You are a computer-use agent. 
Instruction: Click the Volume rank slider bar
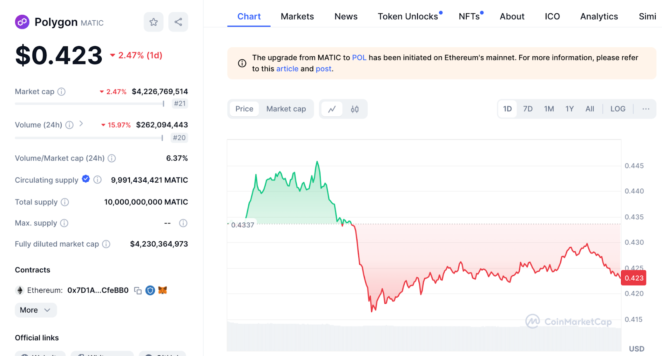[89, 138]
